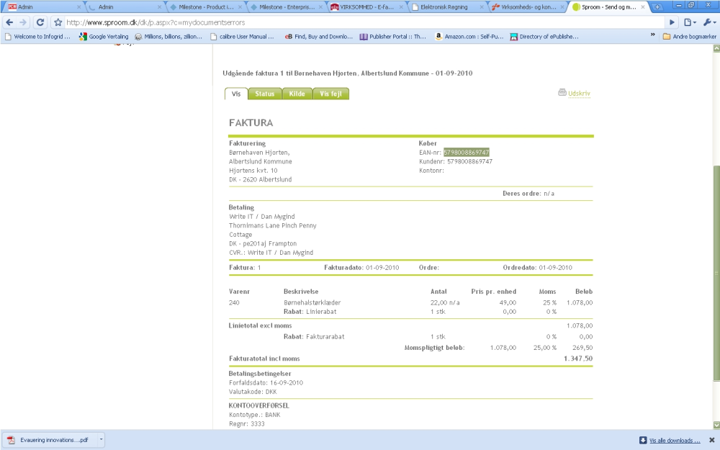Click the highlighted EAN-nr 5798008869747

[467, 153]
